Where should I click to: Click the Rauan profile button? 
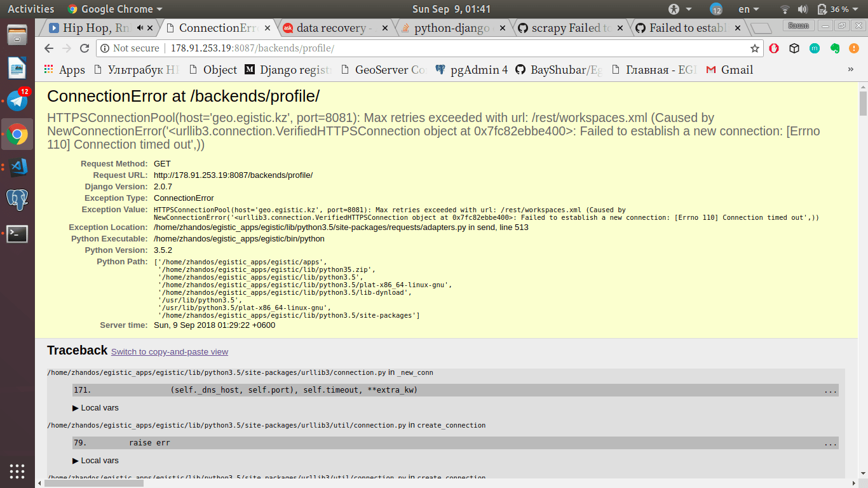[x=799, y=25]
